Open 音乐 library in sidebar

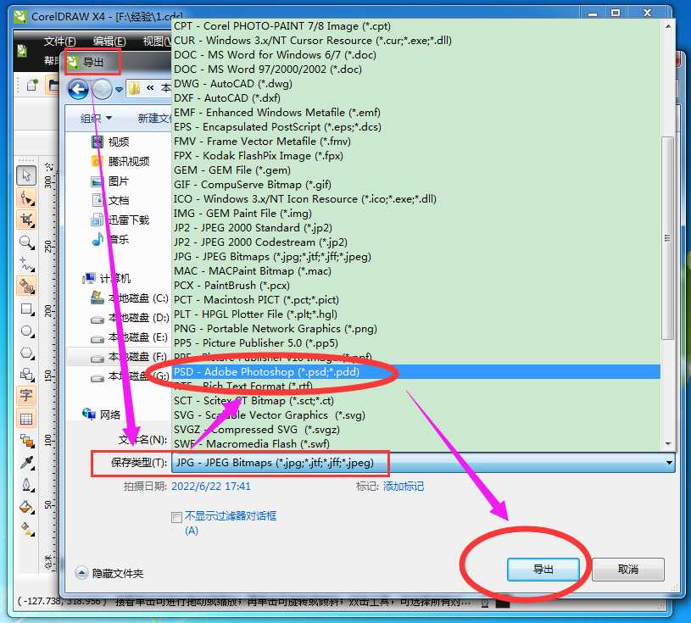[110, 239]
